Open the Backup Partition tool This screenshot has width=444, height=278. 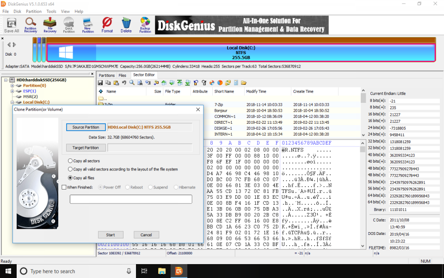pos(145,25)
